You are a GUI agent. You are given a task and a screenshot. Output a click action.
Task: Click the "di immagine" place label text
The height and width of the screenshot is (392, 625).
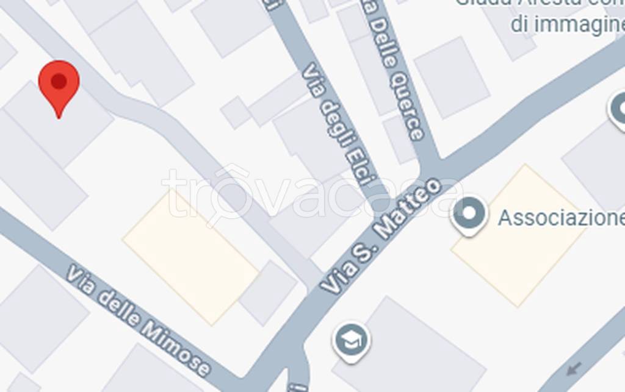[568, 24]
